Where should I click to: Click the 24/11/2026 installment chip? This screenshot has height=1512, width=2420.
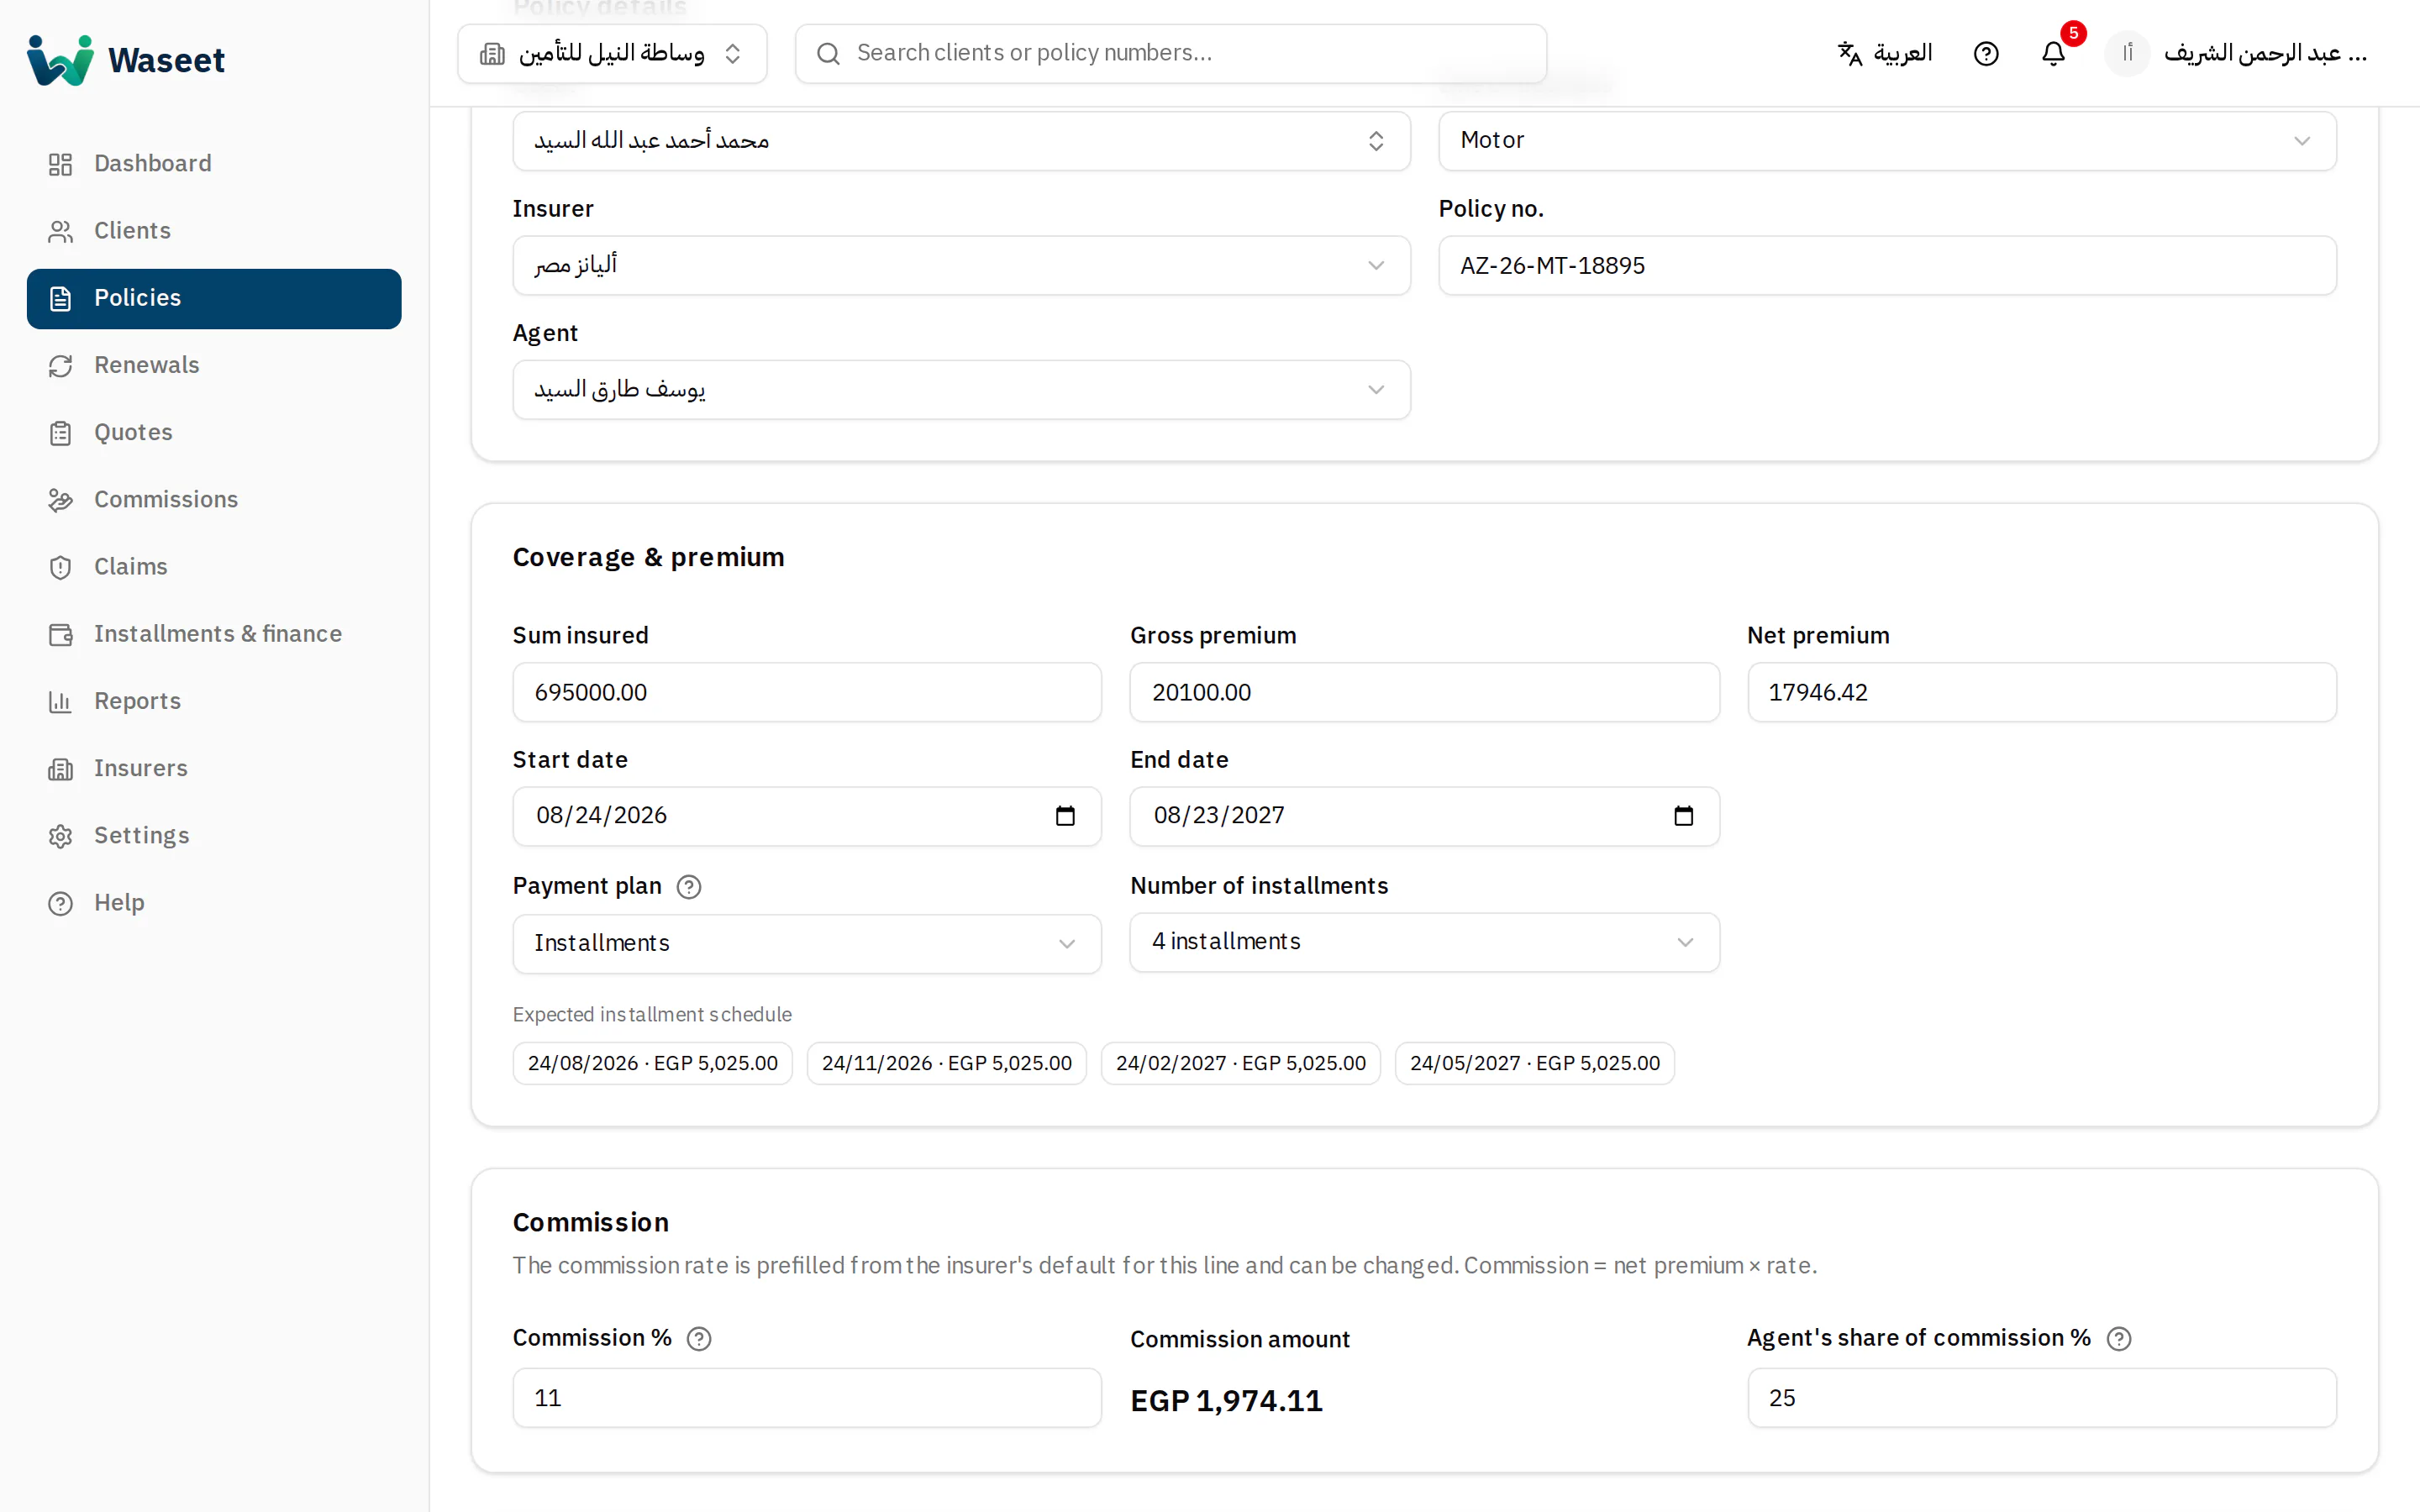coord(947,1063)
